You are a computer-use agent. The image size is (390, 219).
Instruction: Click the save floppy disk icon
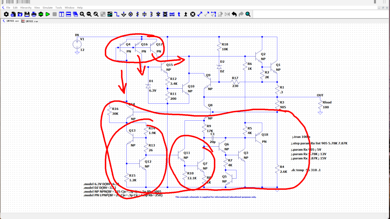pyautogui.click(x=27, y=14)
